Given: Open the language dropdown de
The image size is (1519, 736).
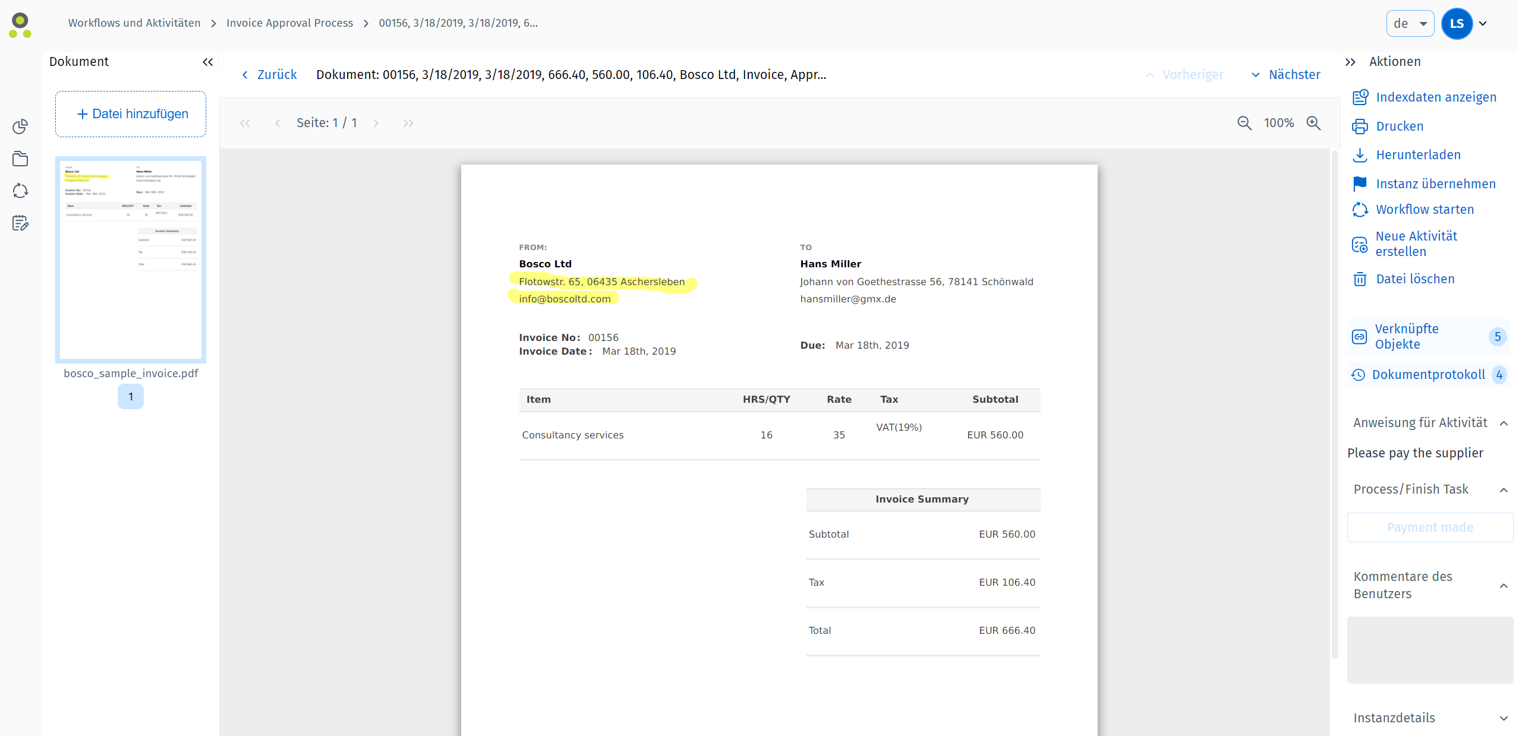Looking at the screenshot, I should [x=1410, y=24].
